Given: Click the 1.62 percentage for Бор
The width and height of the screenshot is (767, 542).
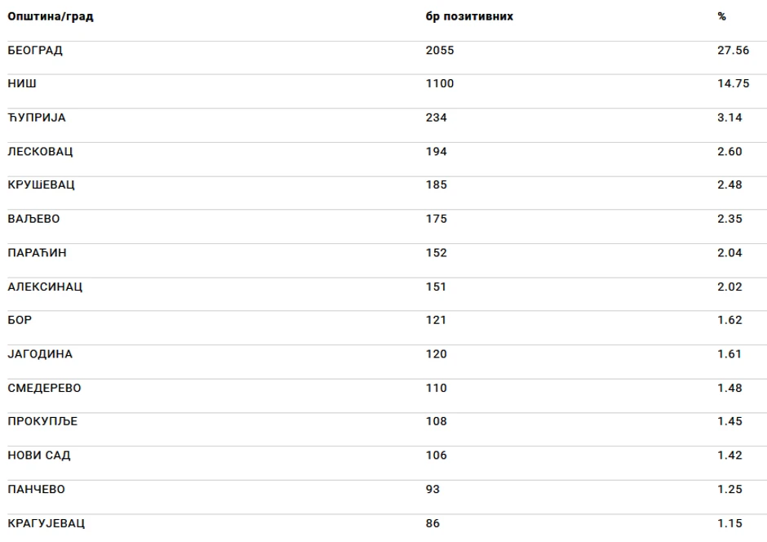Looking at the screenshot, I should (x=729, y=320).
